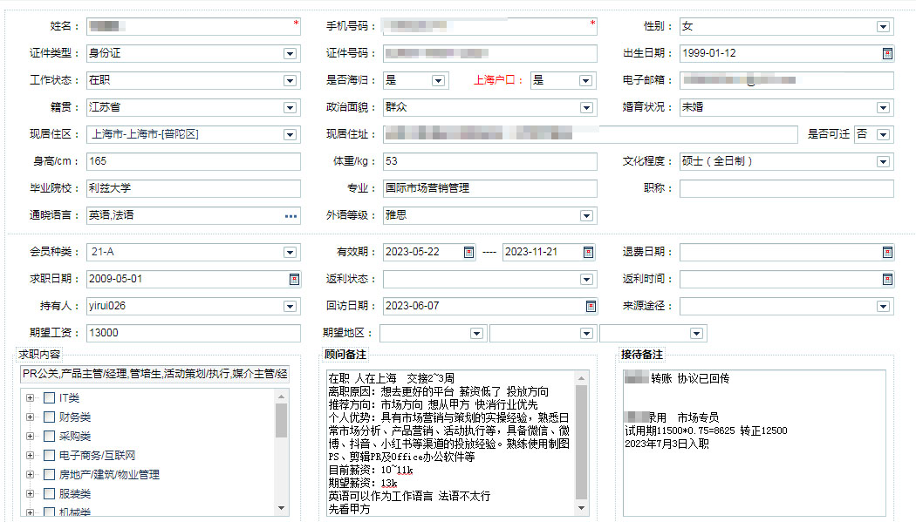Open the 工作状态 dropdown

pyautogui.click(x=290, y=80)
